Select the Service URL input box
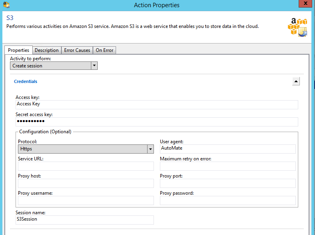Image resolution: width=315 pixels, height=235 pixels. [x=86, y=166]
